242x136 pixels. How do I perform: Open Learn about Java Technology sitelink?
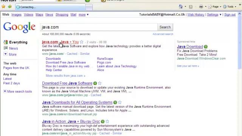click(x=117, y=66)
